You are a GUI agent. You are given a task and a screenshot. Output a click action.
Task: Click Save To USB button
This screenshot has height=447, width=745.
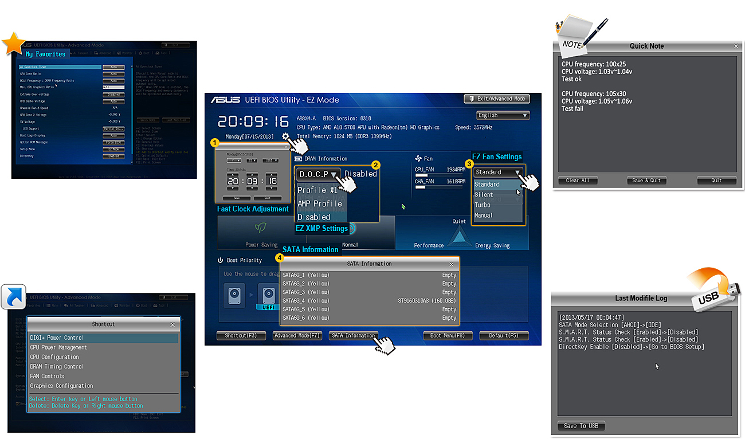581,426
